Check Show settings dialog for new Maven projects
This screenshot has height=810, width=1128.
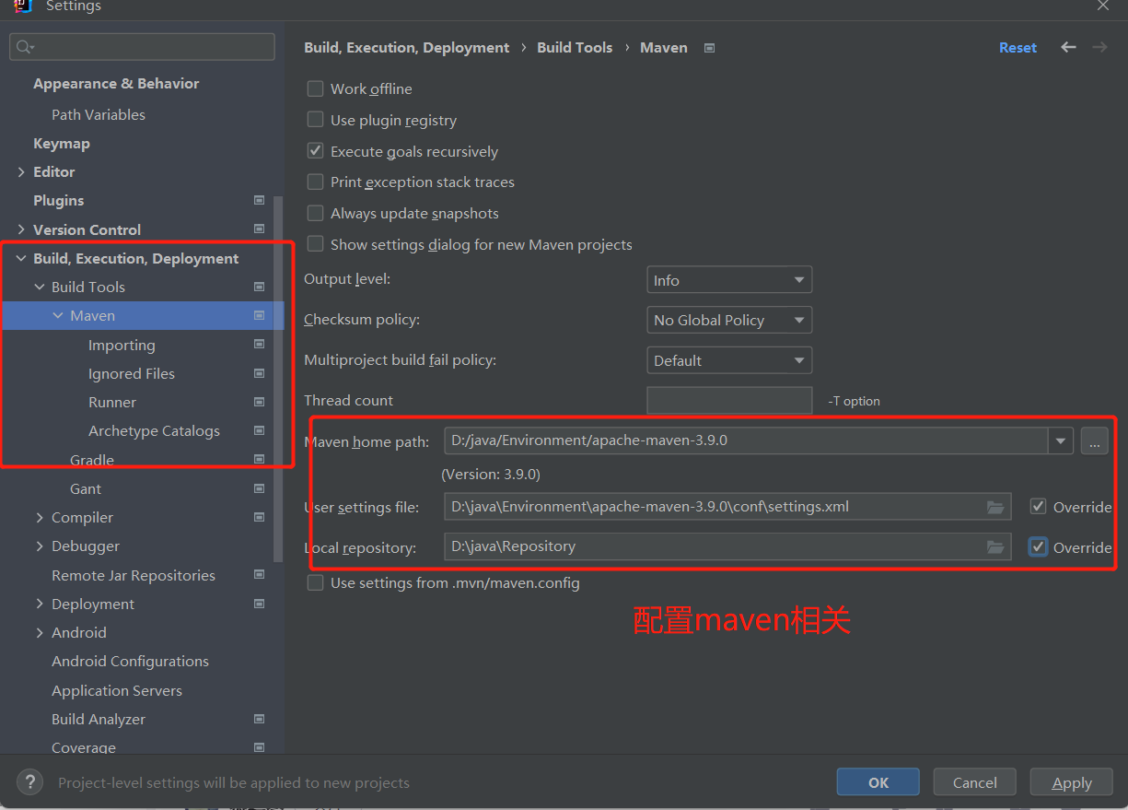coord(315,244)
